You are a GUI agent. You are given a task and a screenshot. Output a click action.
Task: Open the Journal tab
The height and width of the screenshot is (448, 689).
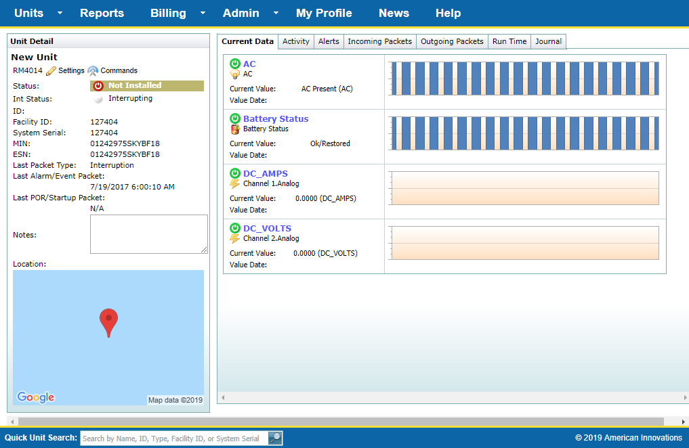click(548, 41)
